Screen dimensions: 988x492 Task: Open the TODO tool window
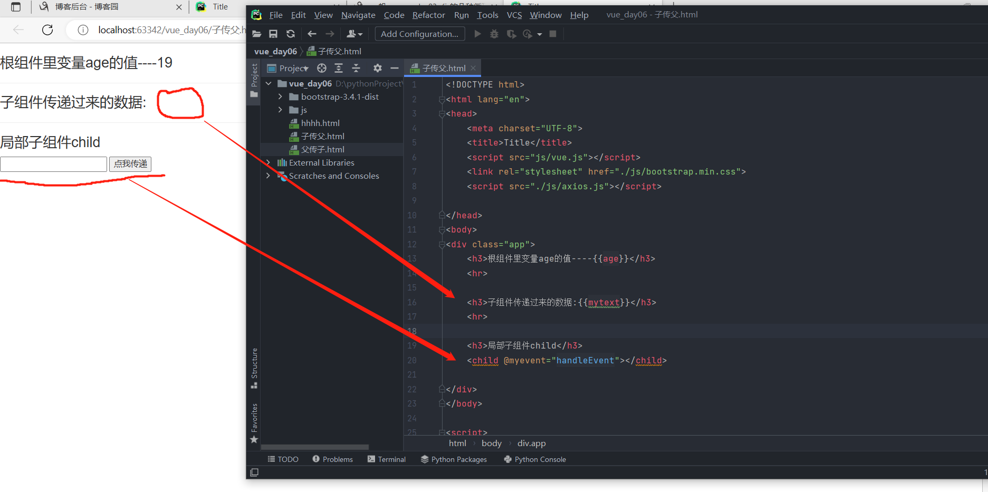pyautogui.click(x=283, y=459)
